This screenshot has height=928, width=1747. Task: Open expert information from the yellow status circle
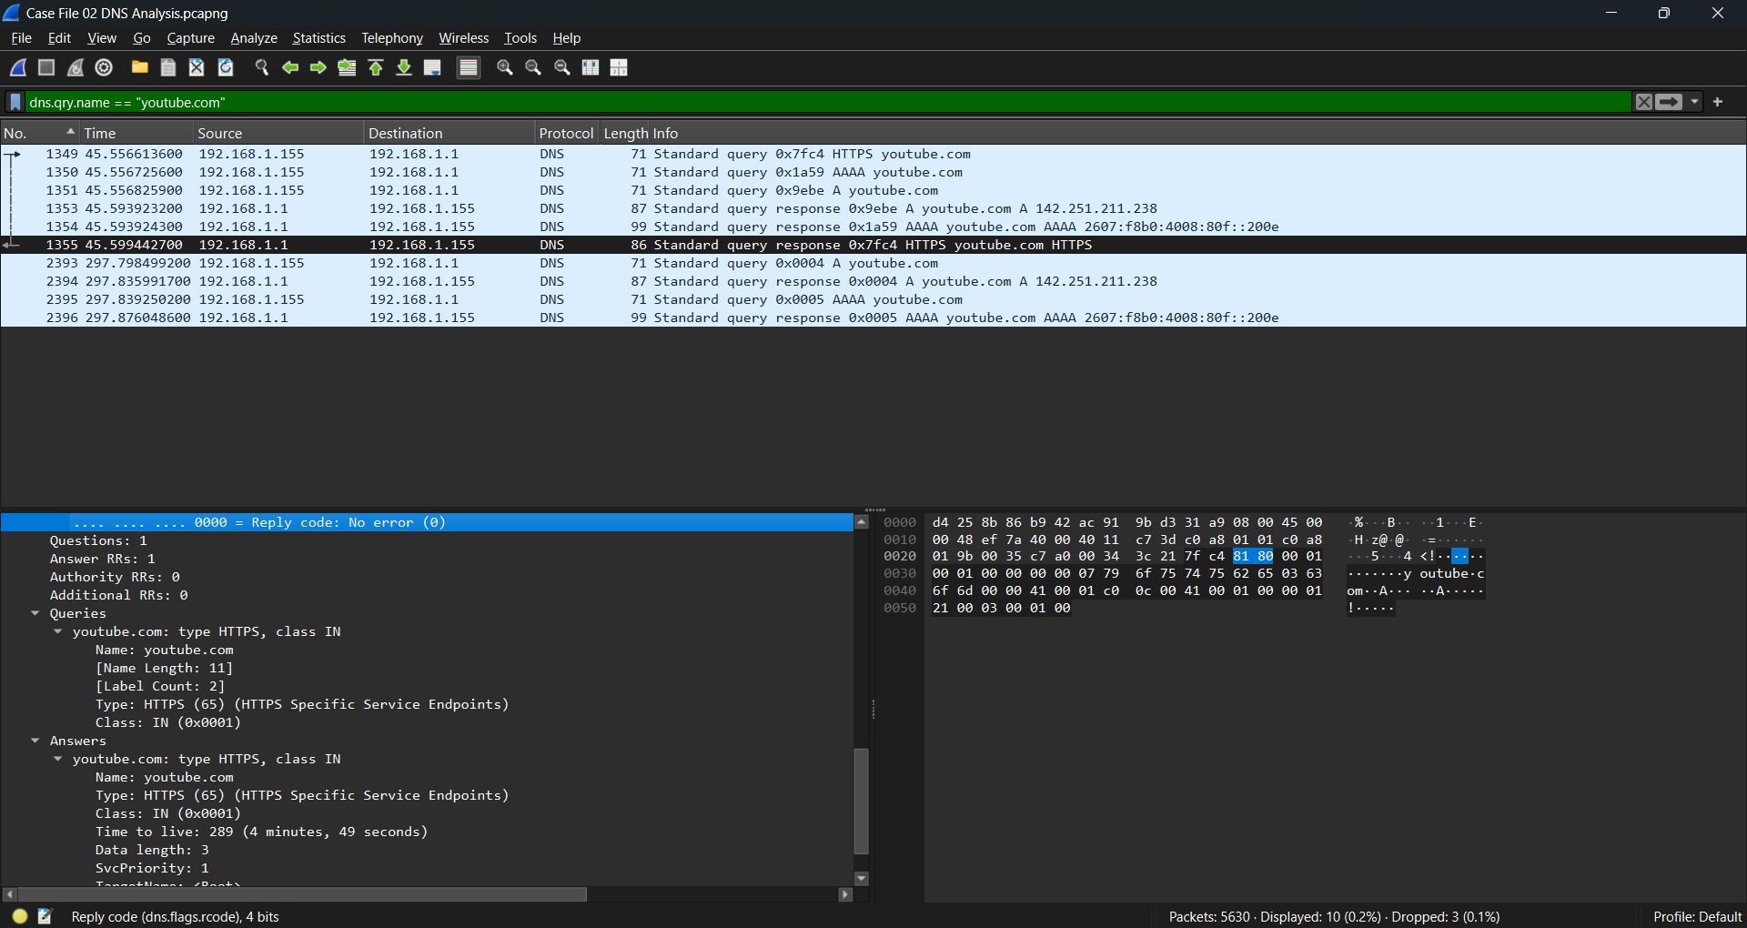pyautogui.click(x=20, y=916)
